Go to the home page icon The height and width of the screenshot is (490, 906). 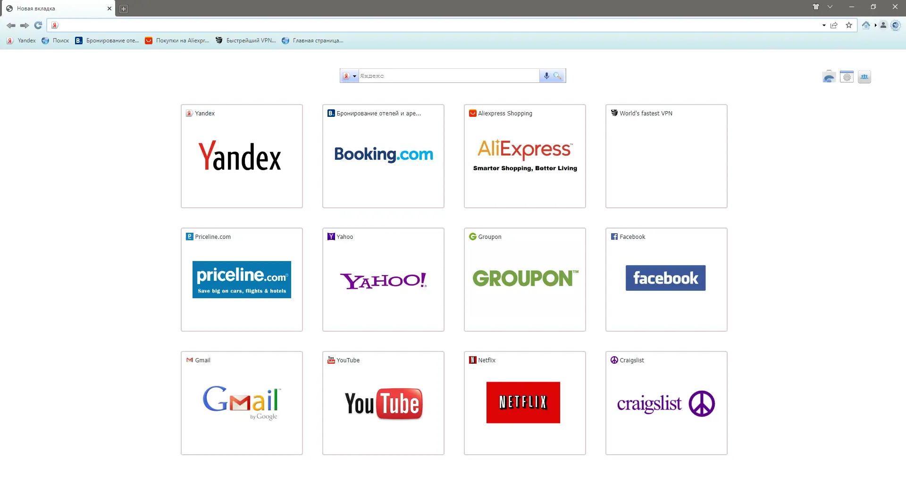click(866, 25)
